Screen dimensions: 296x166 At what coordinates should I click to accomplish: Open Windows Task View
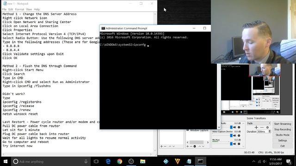[x=96, y=161]
